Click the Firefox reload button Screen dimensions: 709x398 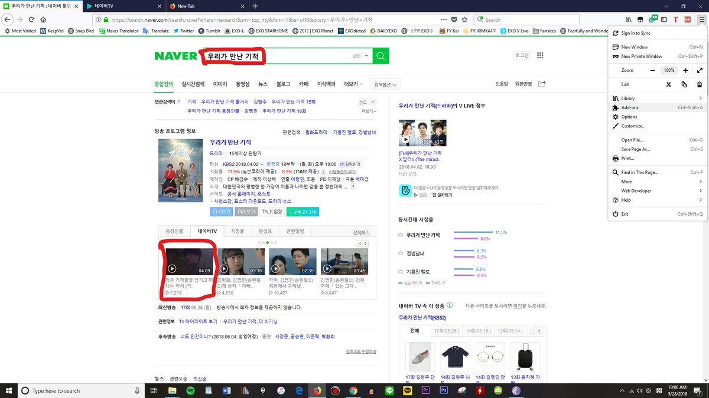(31, 19)
